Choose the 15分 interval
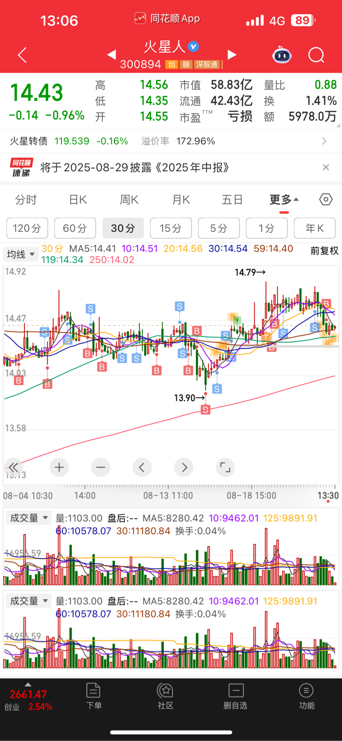The width and height of the screenshot is (342, 741). (x=171, y=228)
